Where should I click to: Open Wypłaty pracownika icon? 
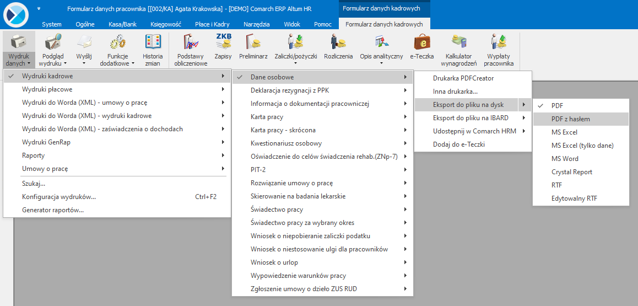[x=499, y=42]
